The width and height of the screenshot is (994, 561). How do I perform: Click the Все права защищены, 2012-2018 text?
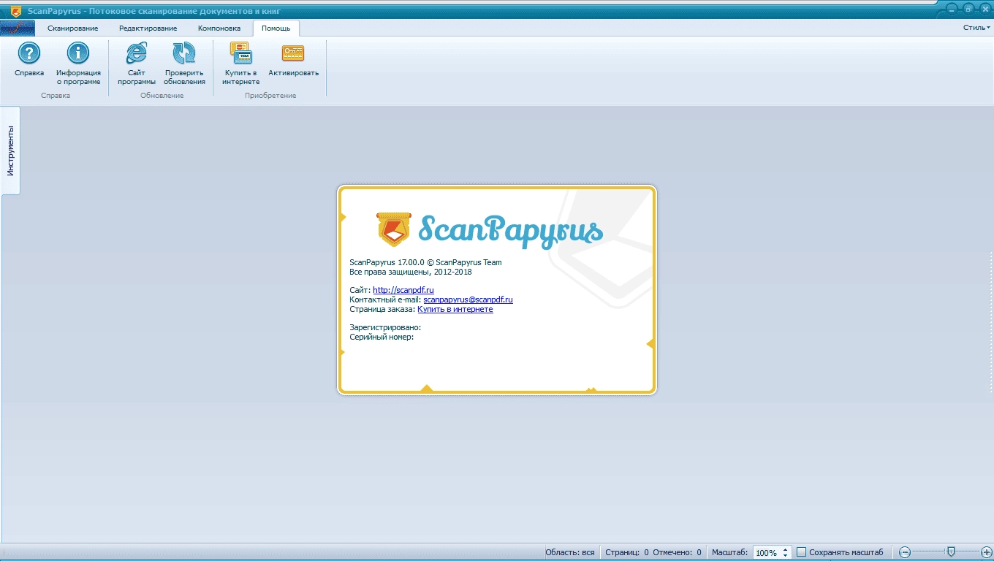point(411,272)
